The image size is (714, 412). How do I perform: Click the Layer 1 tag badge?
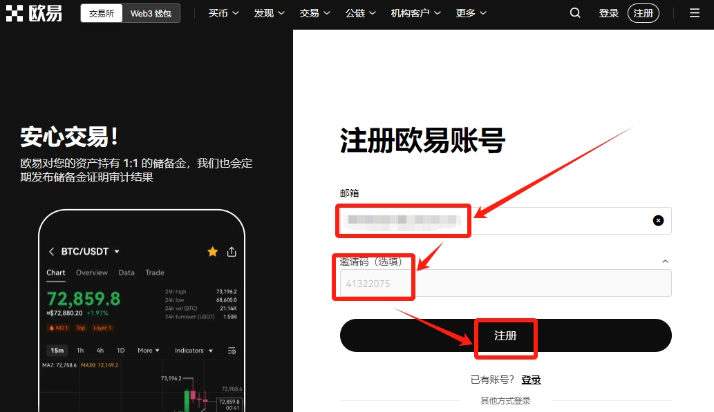[x=102, y=328]
